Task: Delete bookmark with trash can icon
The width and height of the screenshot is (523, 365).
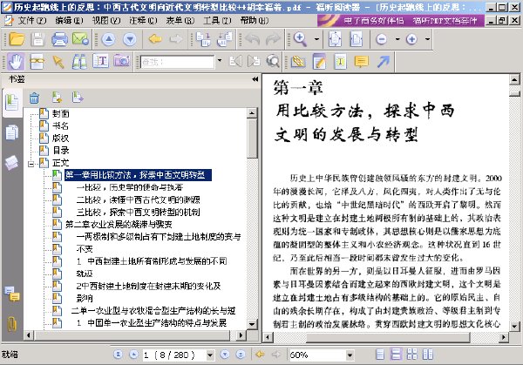Action: 34,98
